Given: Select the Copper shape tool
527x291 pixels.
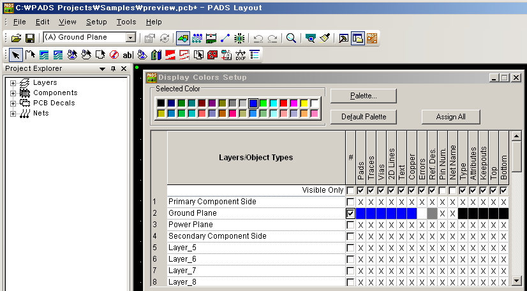Looking at the screenshot, I should coord(44,55).
